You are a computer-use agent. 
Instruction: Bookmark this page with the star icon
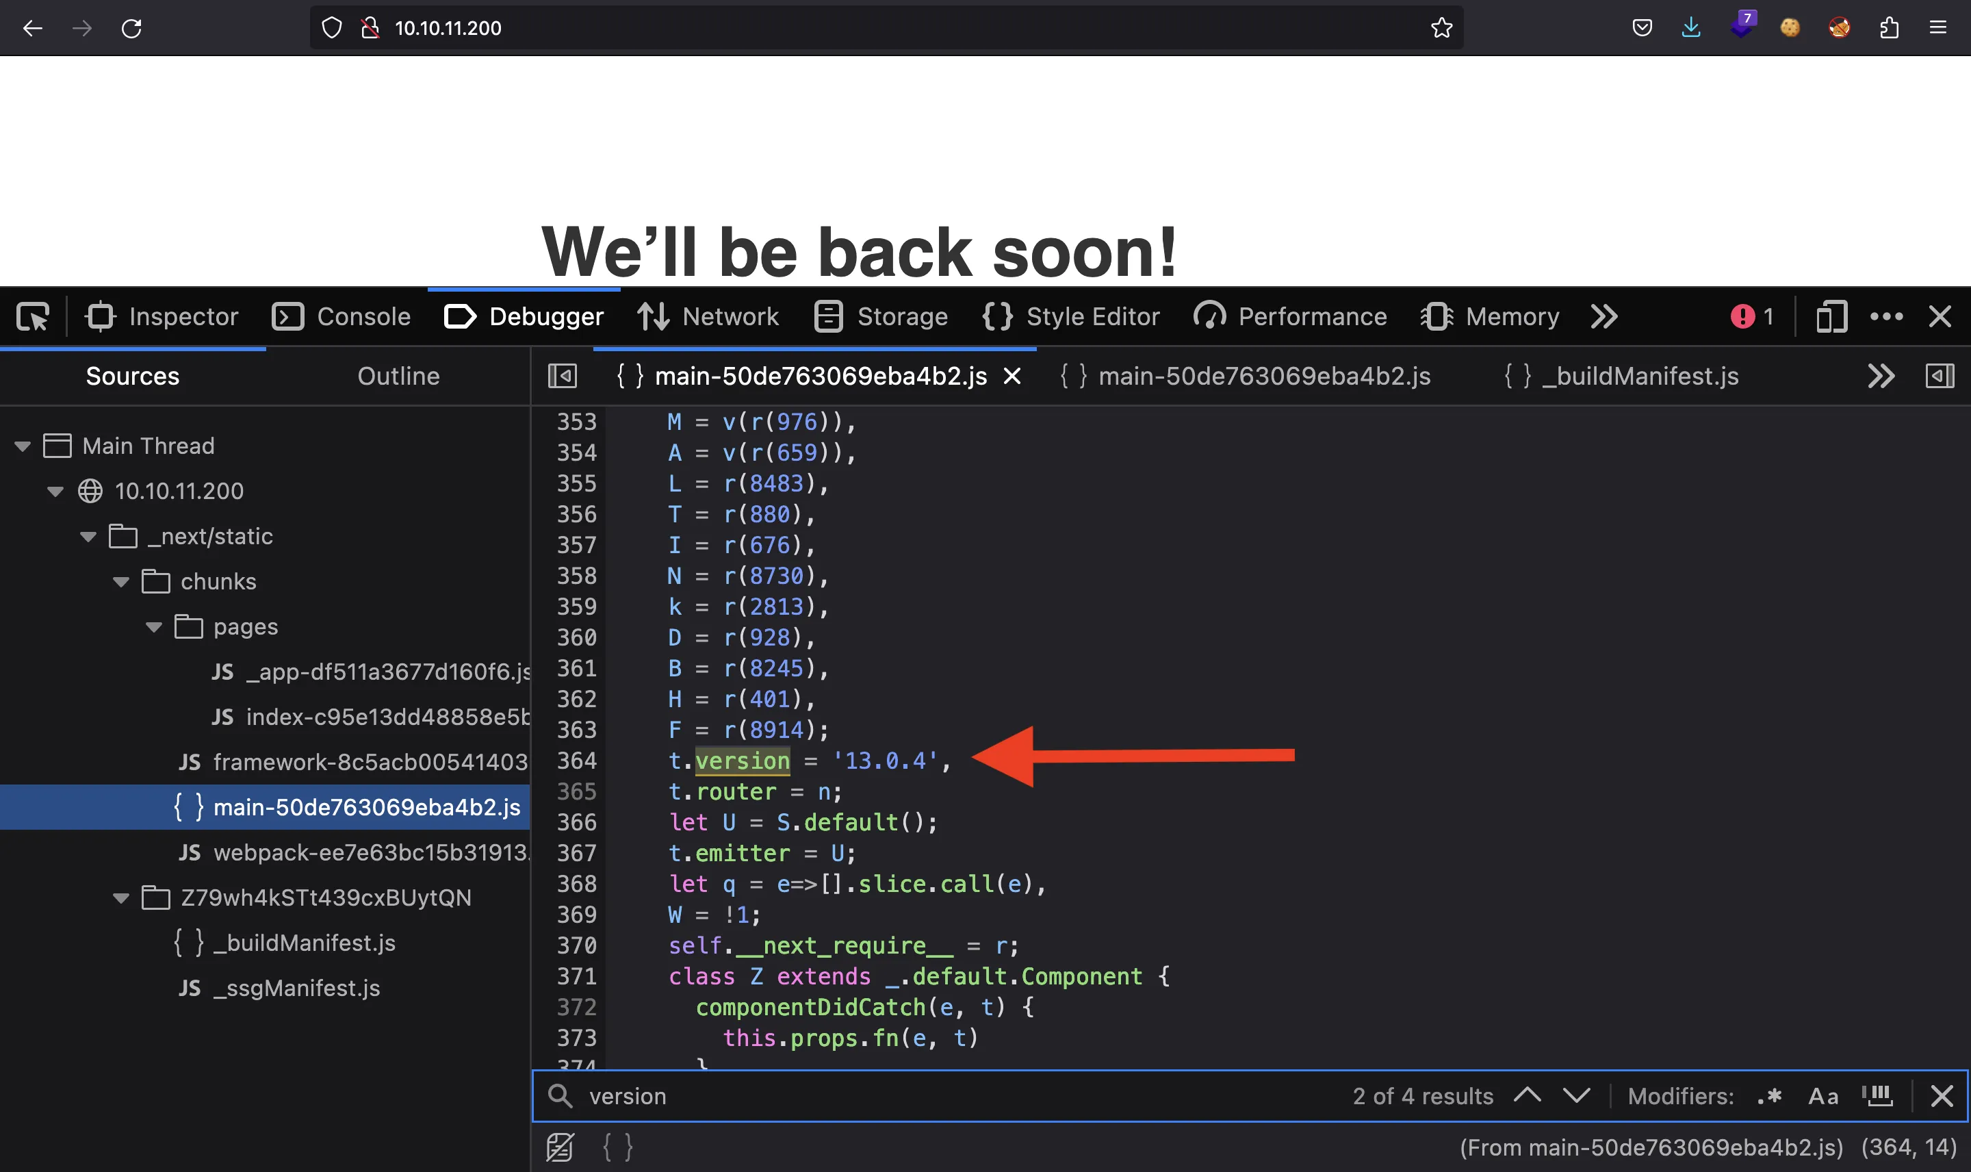(1441, 29)
